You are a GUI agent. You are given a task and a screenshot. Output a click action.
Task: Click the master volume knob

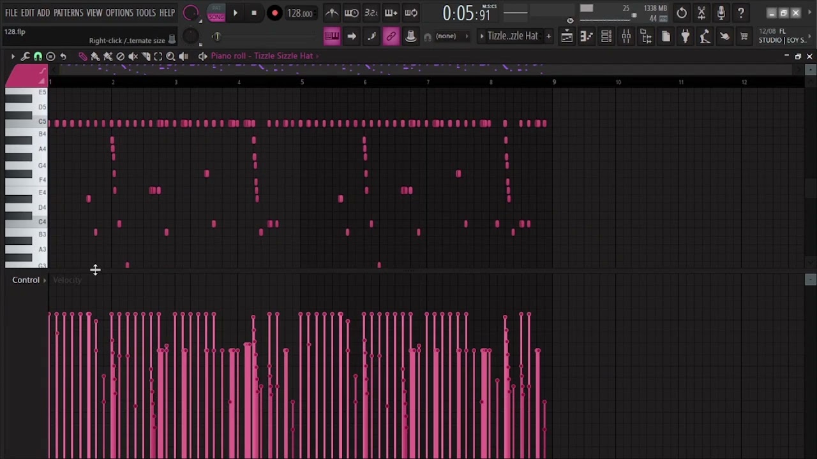point(191,13)
